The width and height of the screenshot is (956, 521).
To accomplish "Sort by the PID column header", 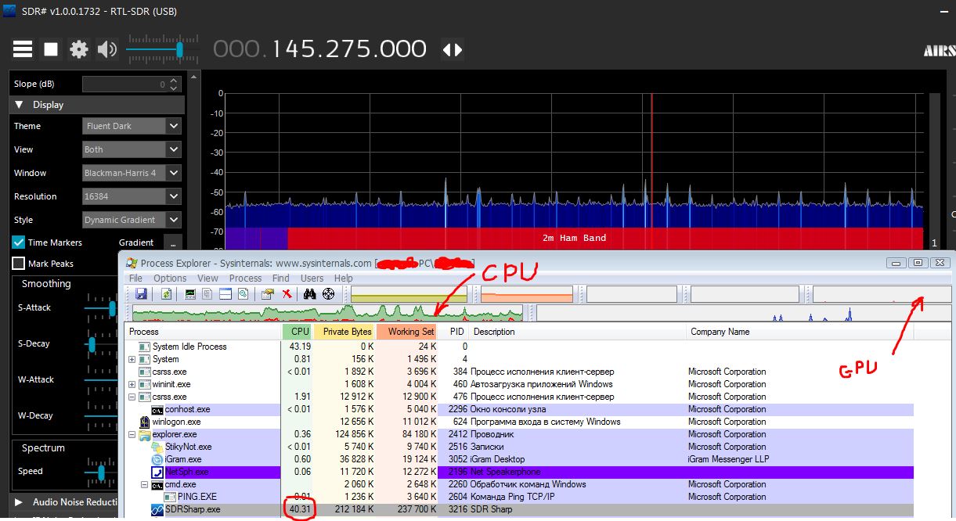I will [454, 332].
